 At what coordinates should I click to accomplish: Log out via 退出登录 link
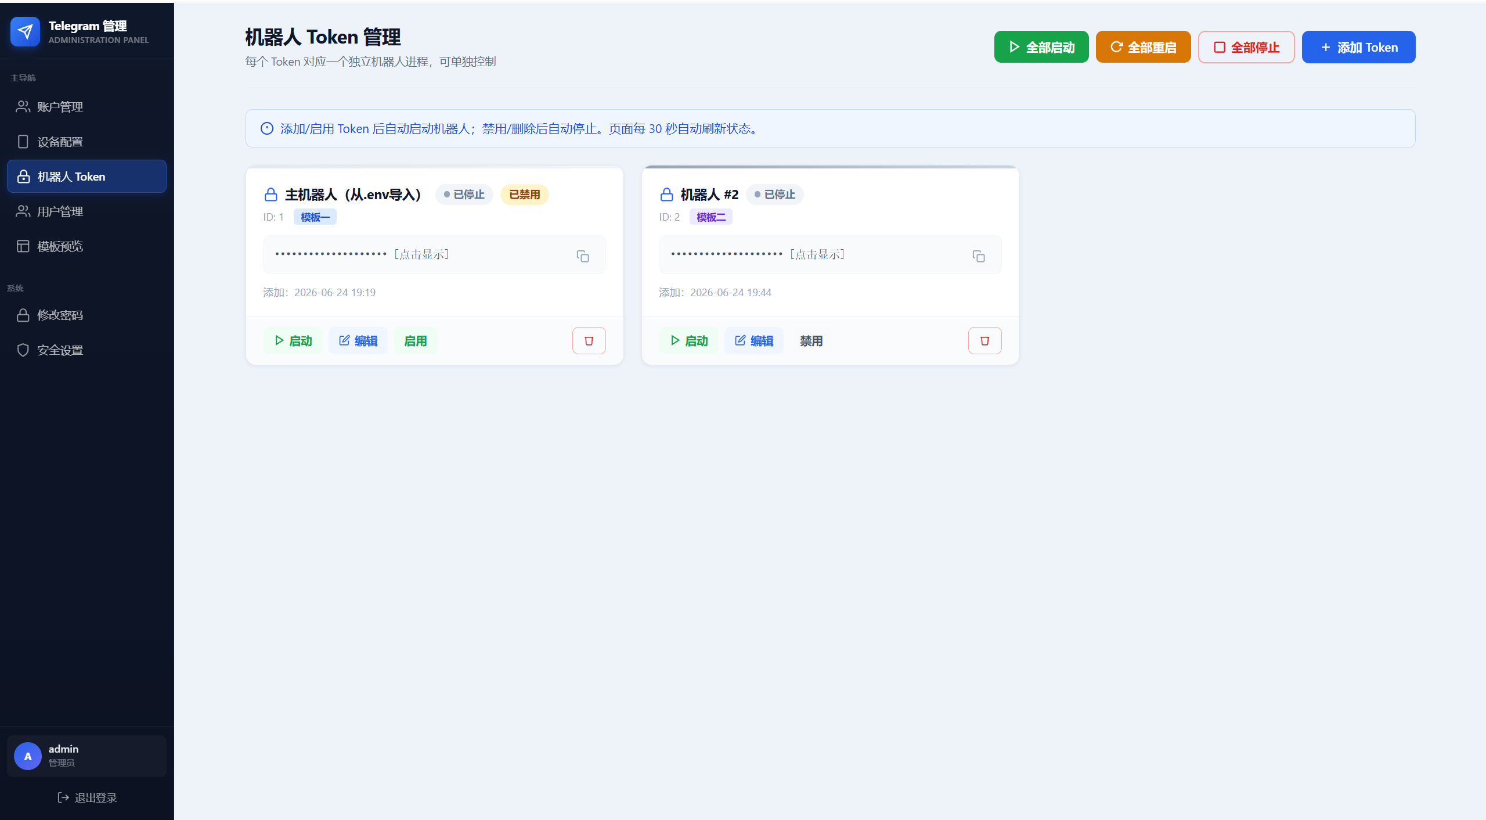click(87, 798)
